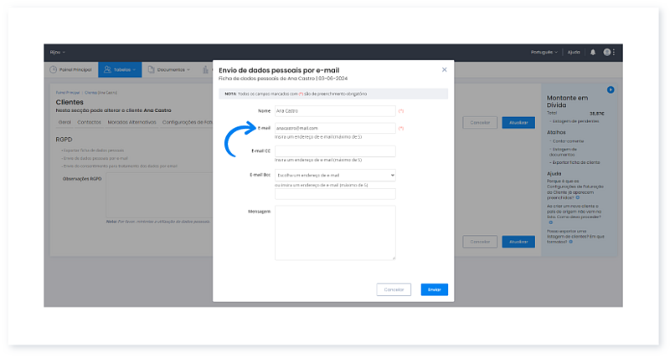670x357 pixels.
Task: Click the E-mail CC input field
Action: pyautogui.click(x=335, y=151)
